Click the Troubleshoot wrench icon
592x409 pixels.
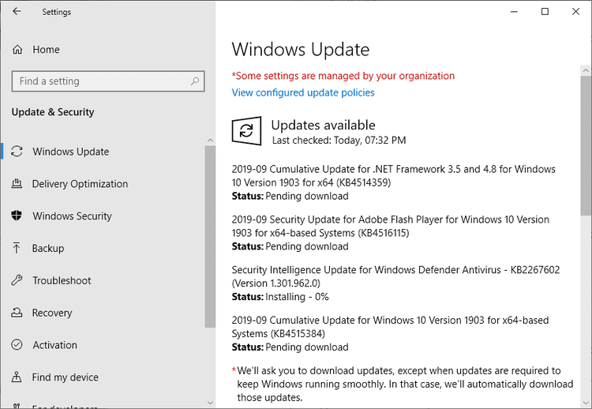17,280
